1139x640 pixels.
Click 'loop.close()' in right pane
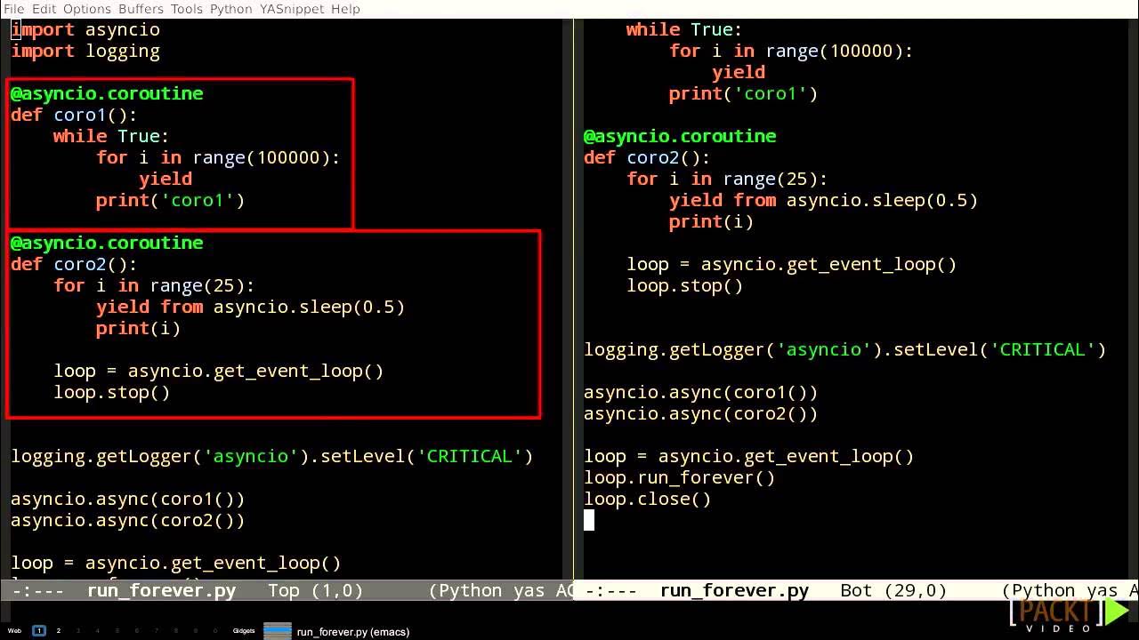tap(647, 499)
